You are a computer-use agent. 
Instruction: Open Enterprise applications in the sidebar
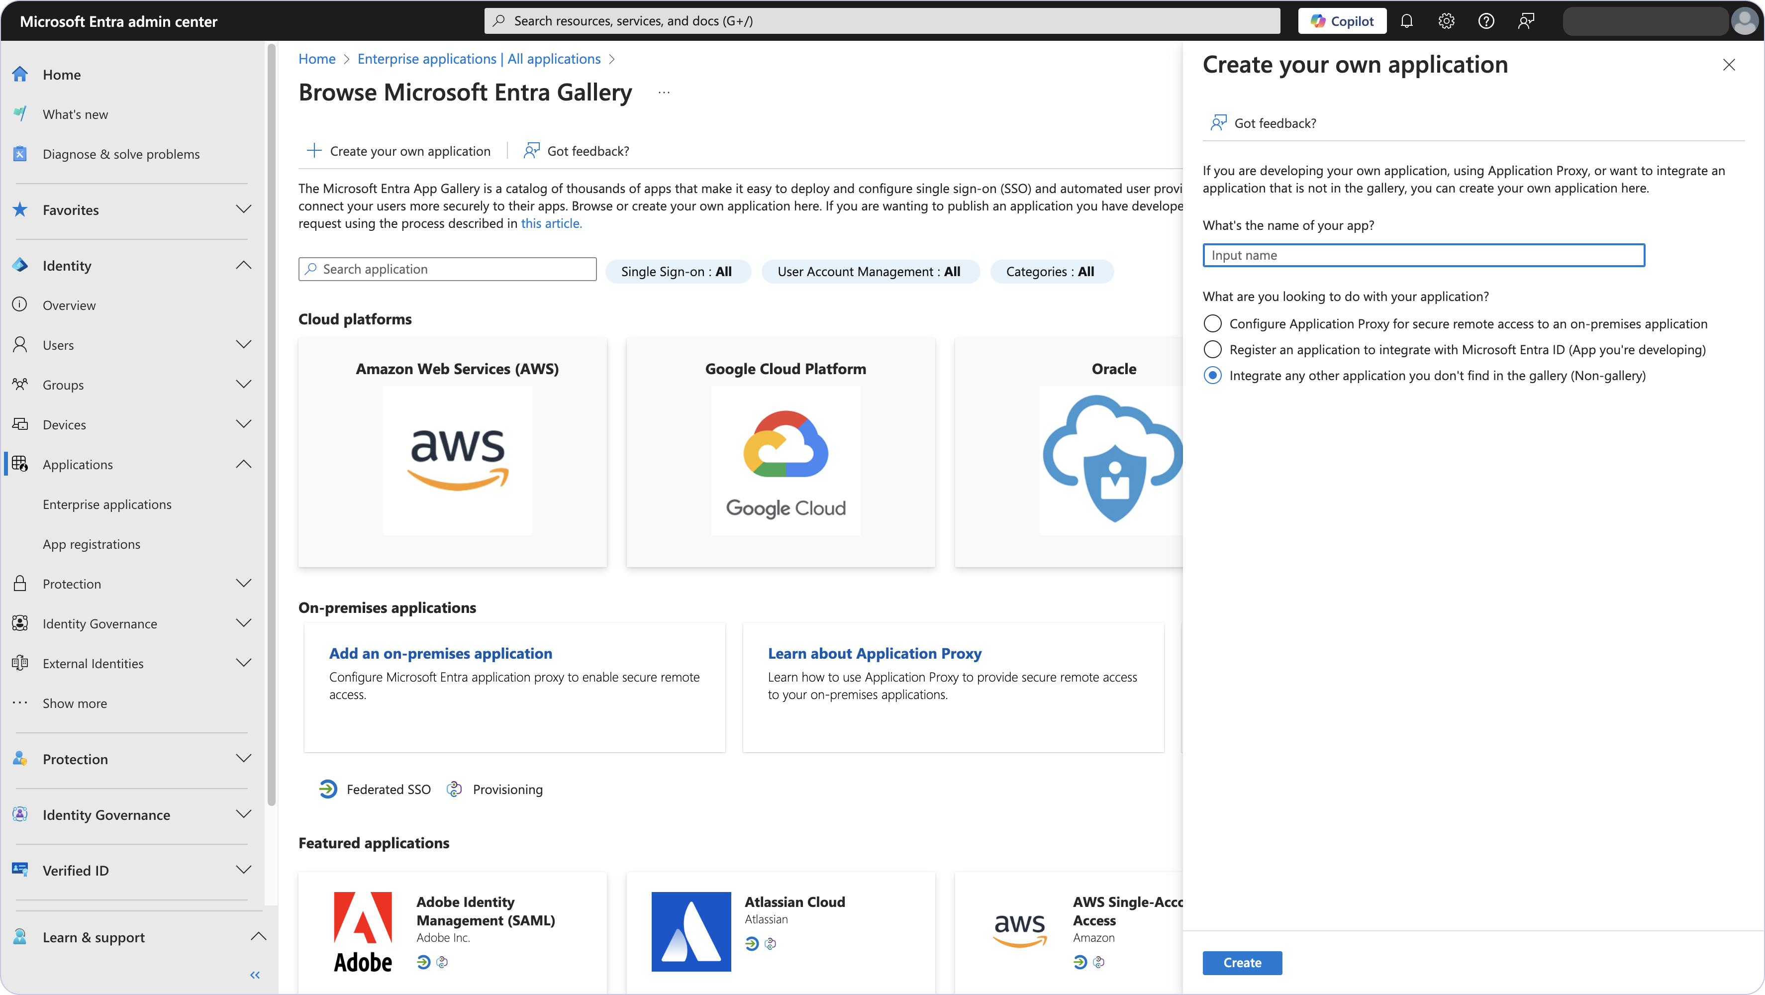pos(107,504)
